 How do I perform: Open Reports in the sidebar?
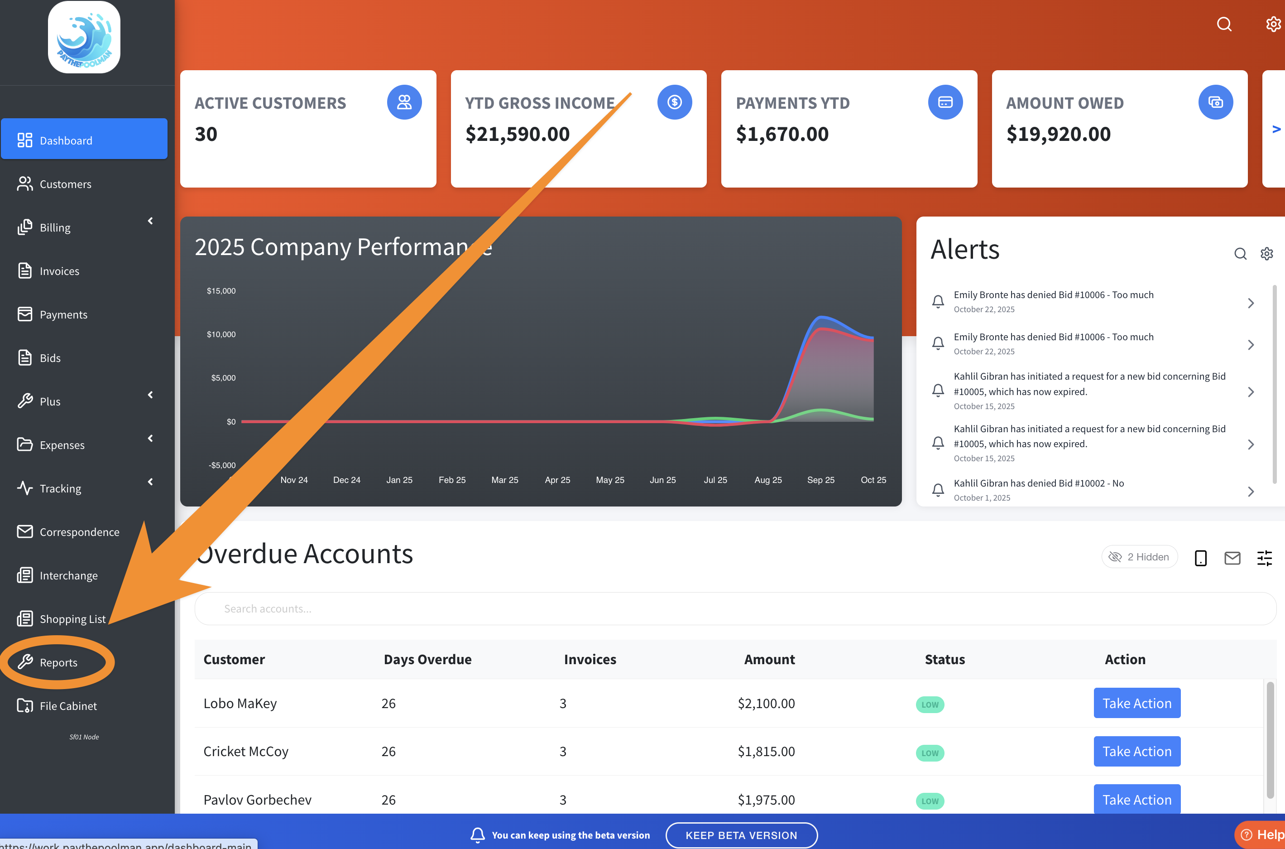pos(58,662)
